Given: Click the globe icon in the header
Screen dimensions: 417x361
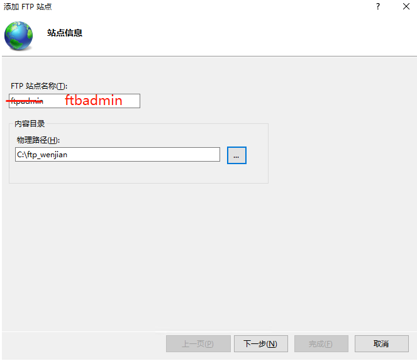Looking at the screenshot, I should click(x=18, y=36).
